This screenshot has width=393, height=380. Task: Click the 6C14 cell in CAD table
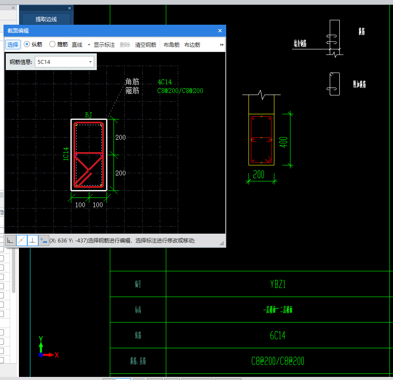pos(278,335)
